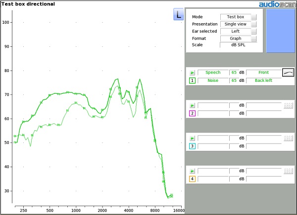Click the 250 label on the frequency axis

tap(23, 211)
